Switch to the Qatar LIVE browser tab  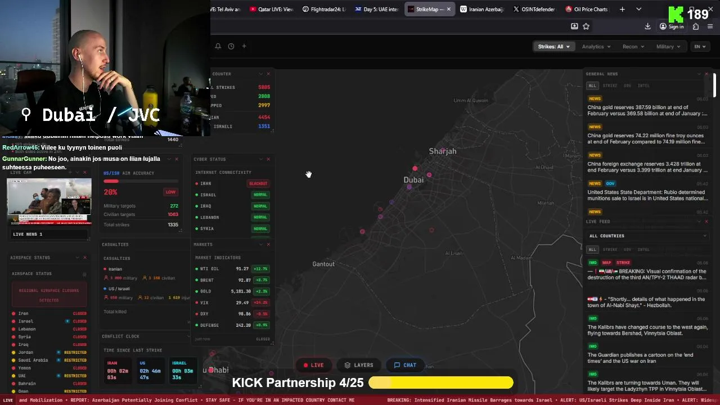[x=271, y=9]
